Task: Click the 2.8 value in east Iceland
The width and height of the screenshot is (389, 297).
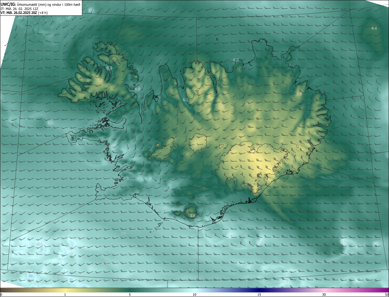Action: click(299, 94)
